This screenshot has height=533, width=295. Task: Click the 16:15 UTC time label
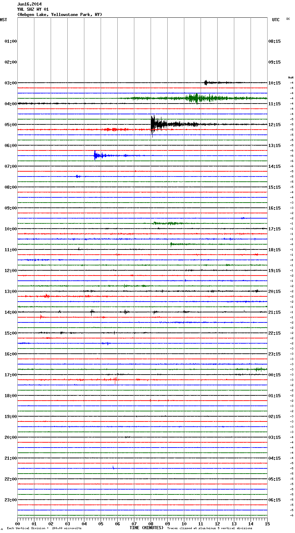pyautogui.click(x=275, y=208)
